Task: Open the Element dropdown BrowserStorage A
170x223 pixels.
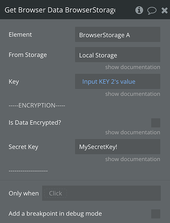Action: (x=118, y=34)
